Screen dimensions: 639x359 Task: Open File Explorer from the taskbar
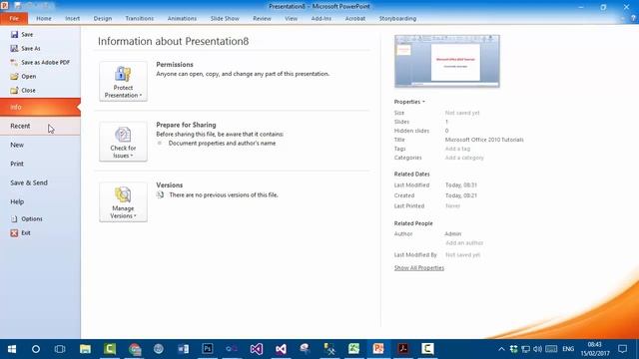(85, 349)
